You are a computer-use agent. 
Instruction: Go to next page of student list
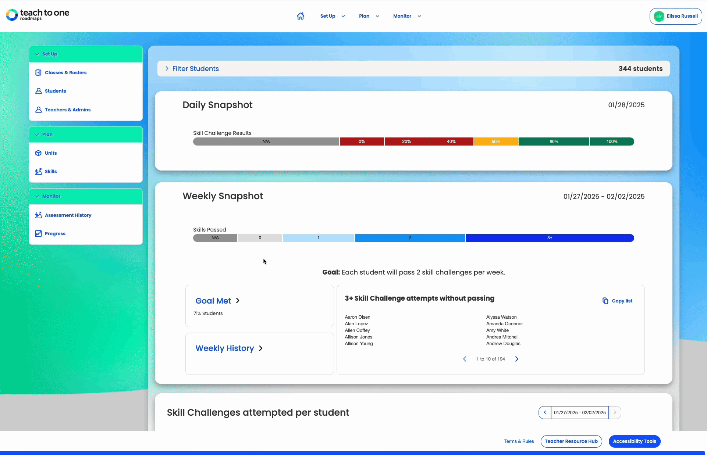click(517, 359)
